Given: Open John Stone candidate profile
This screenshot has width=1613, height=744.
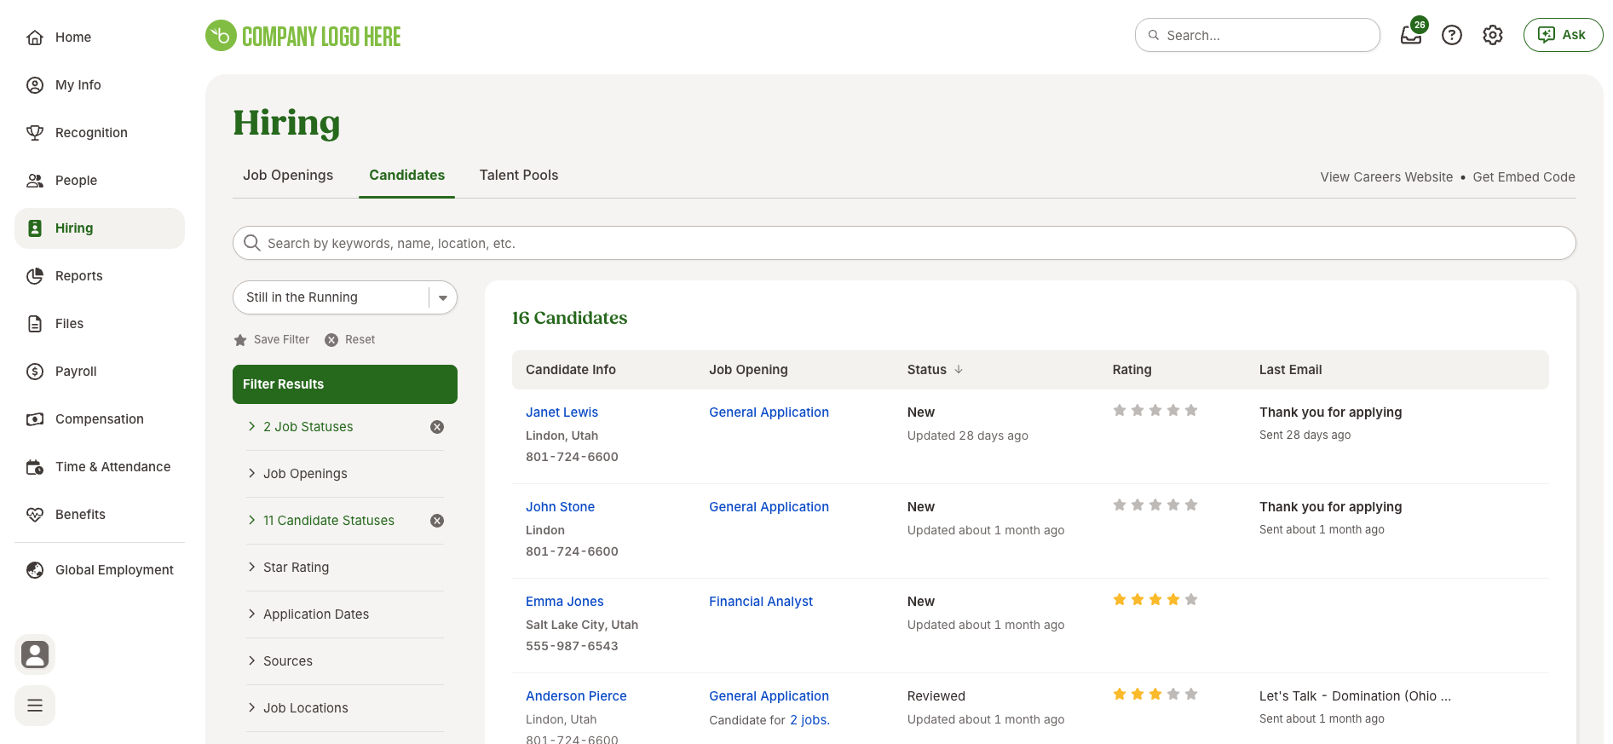Looking at the screenshot, I should pos(560,507).
